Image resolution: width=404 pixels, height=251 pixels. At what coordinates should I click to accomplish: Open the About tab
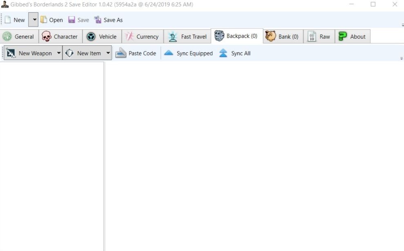353,36
